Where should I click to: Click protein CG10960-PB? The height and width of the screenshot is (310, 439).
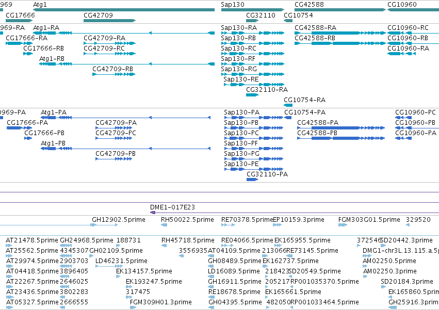click(417, 128)
